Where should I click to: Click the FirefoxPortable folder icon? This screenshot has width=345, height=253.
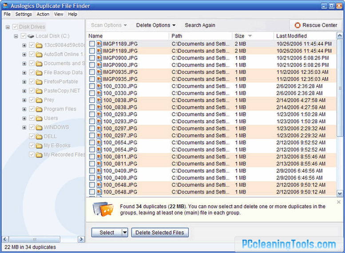[x=39, y=82]
